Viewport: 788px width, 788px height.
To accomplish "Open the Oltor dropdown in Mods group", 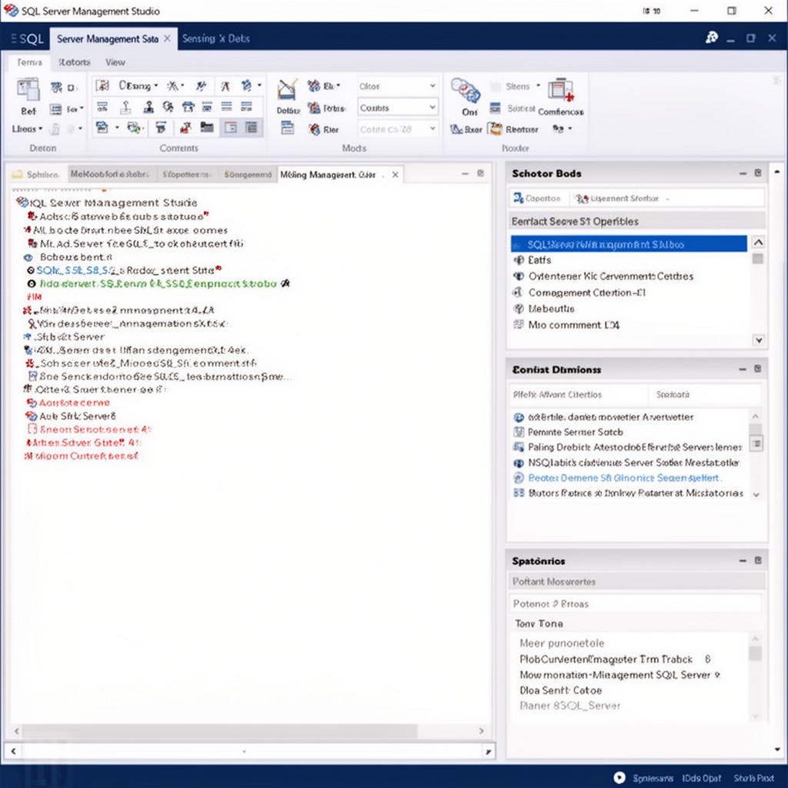I will [x=397, y=86].
